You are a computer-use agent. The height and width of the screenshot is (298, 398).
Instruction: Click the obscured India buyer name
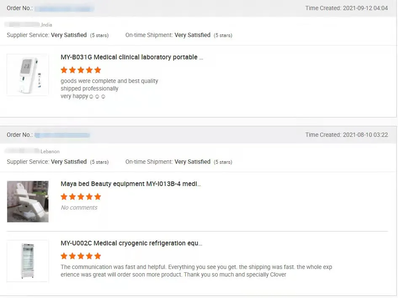coord(21,25)
